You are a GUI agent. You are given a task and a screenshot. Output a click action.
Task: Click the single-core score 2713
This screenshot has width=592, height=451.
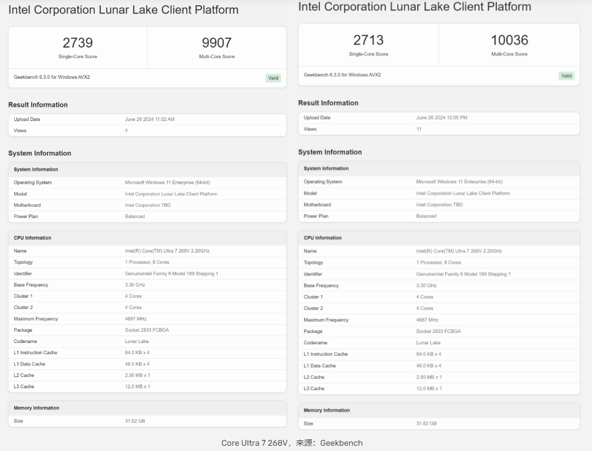(368, 40)
